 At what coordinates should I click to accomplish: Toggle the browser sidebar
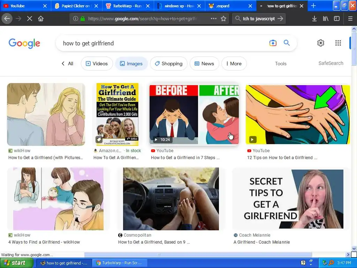(x=337, y=18)
